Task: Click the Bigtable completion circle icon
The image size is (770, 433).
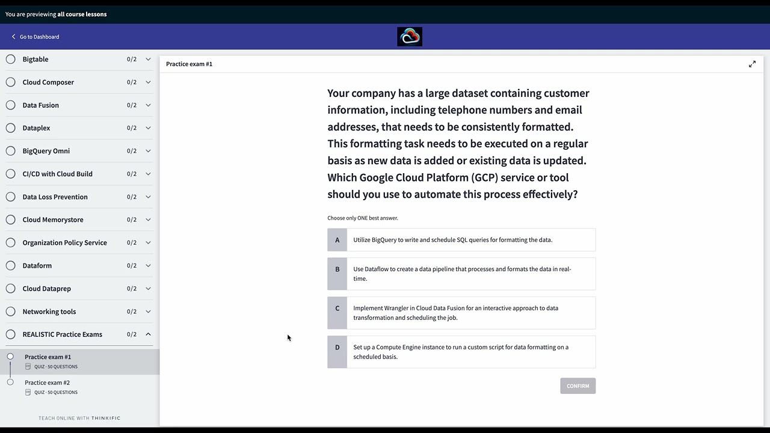Action: 11,59
